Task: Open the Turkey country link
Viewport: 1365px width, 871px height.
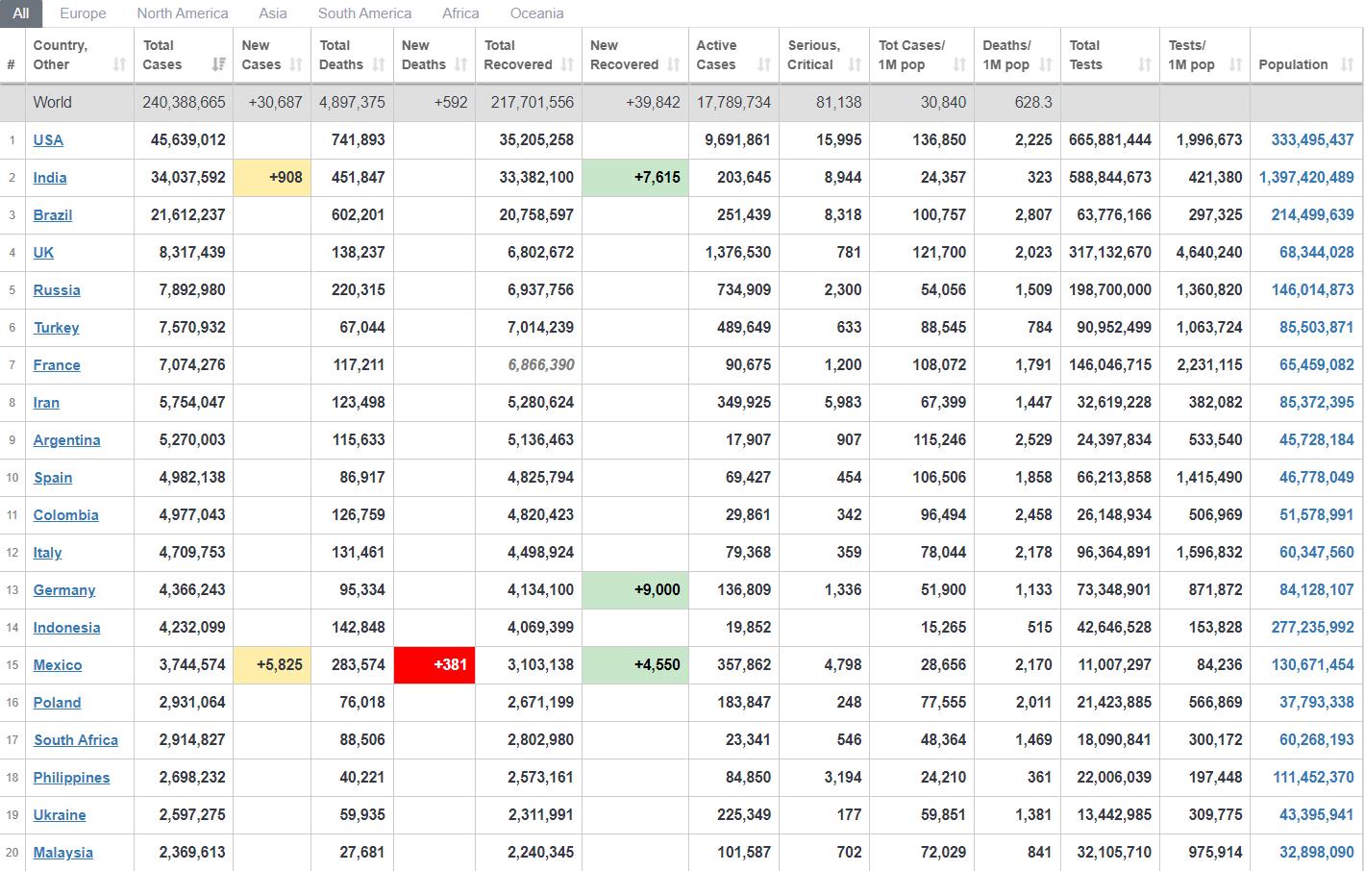Action: point(57,327)
